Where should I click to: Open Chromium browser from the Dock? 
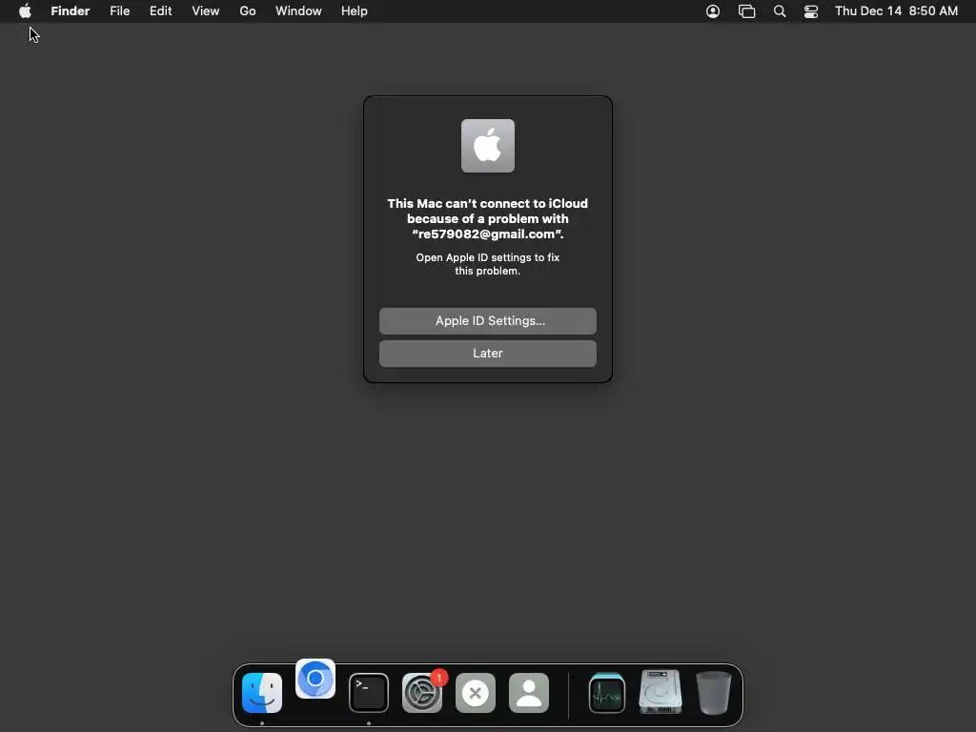pyautogui.click(x=315, y=679)
